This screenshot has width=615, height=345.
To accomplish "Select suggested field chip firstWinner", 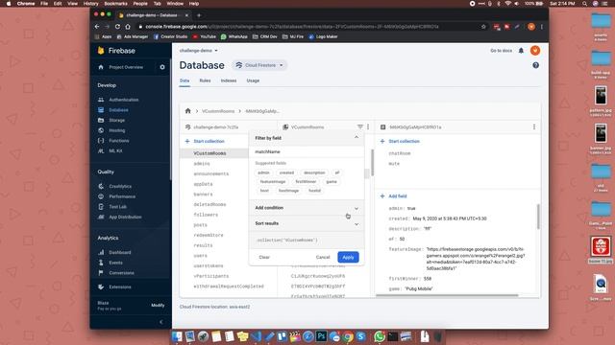I will tap(306, 181).
